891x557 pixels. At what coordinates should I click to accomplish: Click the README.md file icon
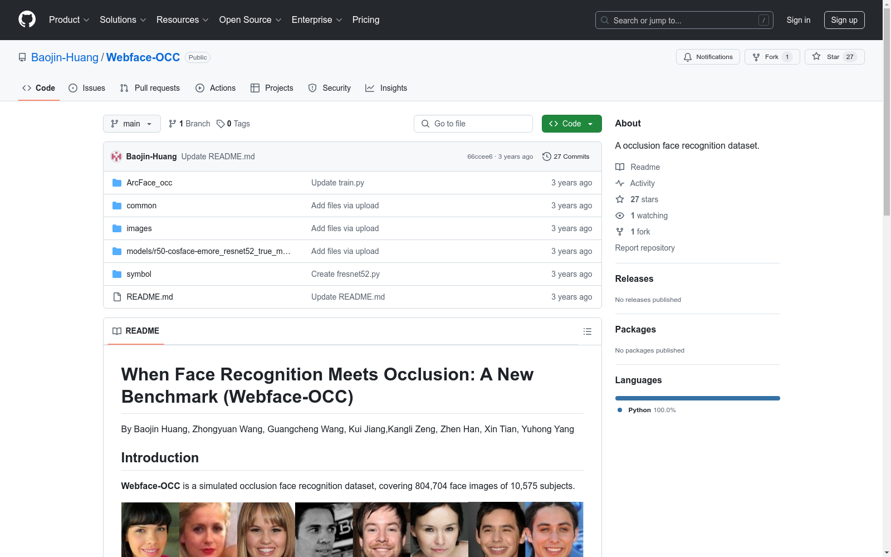117,297
